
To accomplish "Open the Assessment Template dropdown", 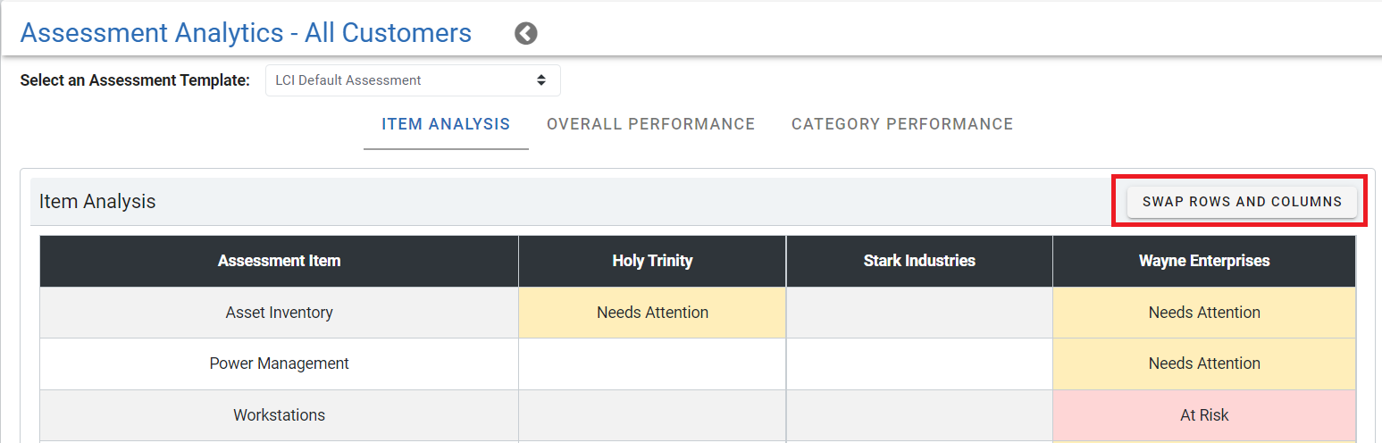I will pyautogui.click(x=413, y=80).
